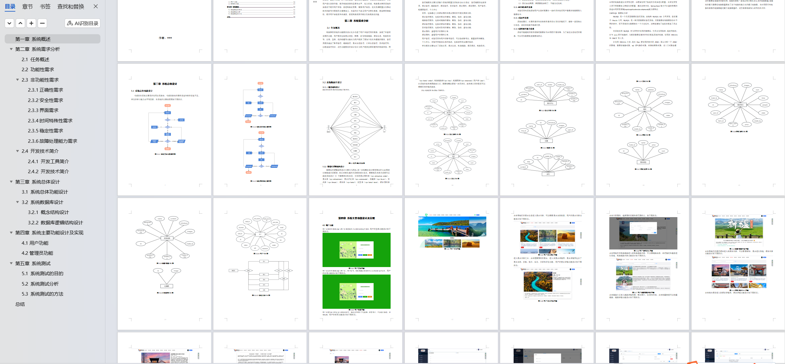Open page thumbnail with green login screenshots
This screenshot has width=785, height=364.
click(355, 264)
